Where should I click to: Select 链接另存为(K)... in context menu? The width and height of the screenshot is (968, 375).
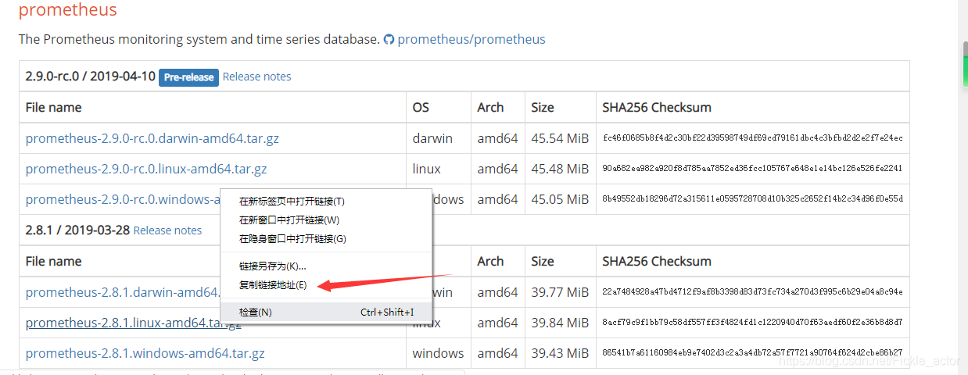(326, 266)
